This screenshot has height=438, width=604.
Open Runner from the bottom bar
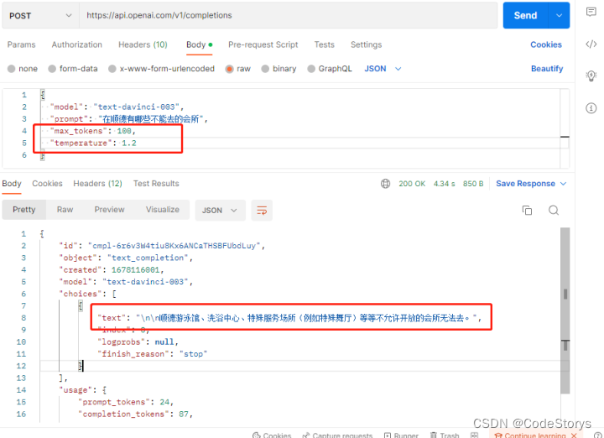(x=401, y=435)
